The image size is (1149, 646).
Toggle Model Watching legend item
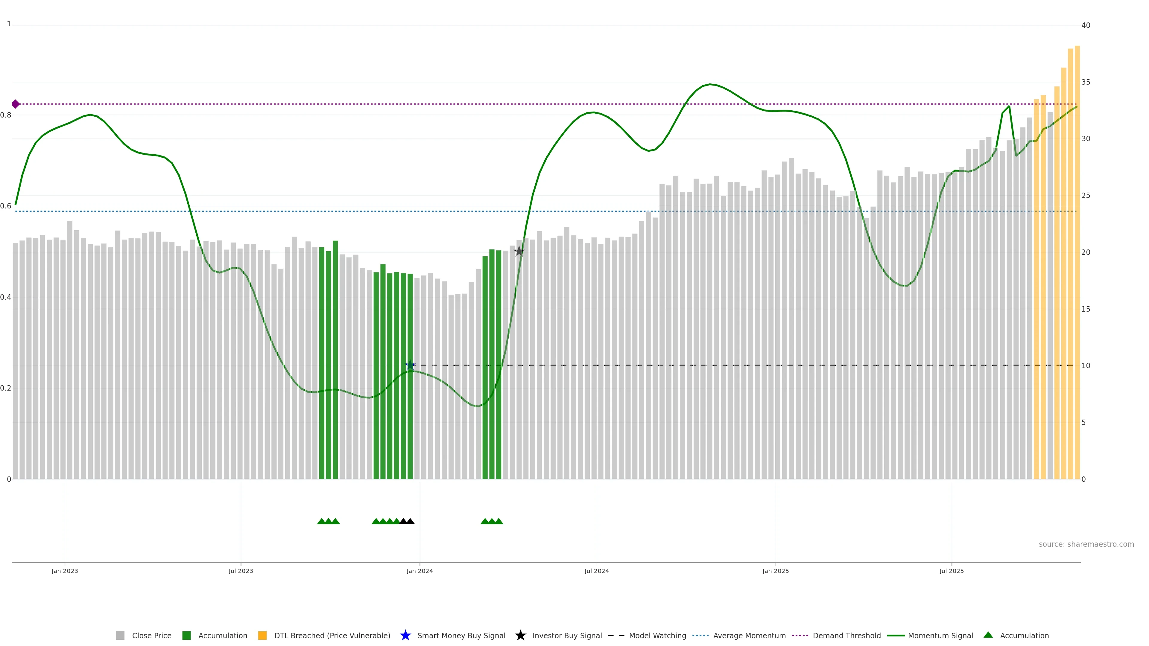pos(657,635)
